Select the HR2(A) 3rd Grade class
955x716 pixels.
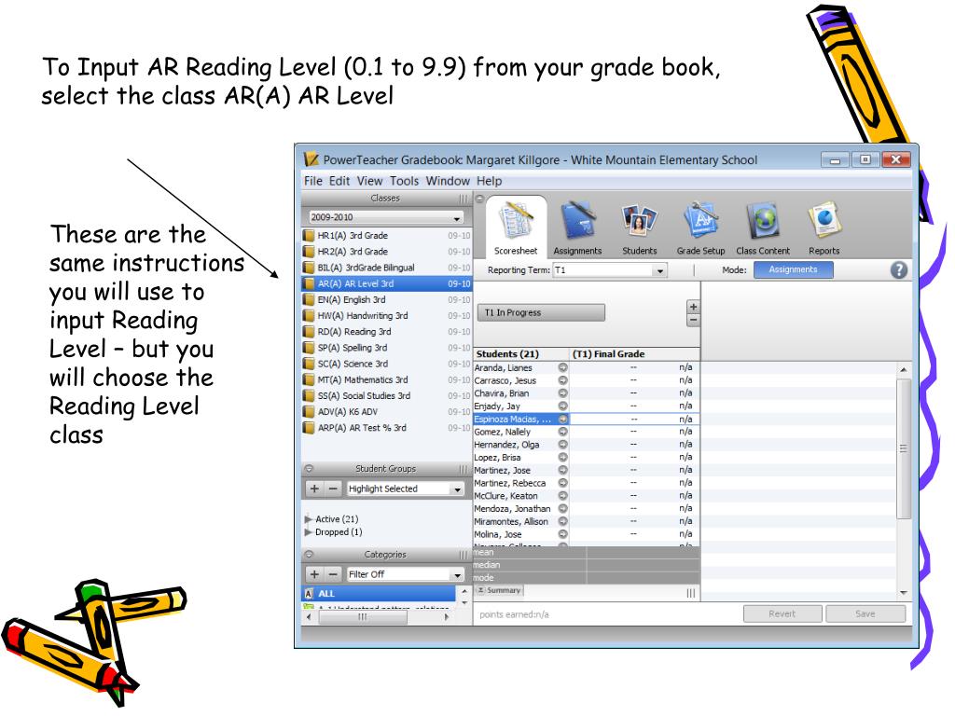387,252
